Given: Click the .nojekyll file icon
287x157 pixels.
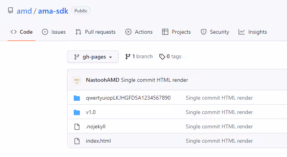Looking at the screenshot, I should pos(77,127).
